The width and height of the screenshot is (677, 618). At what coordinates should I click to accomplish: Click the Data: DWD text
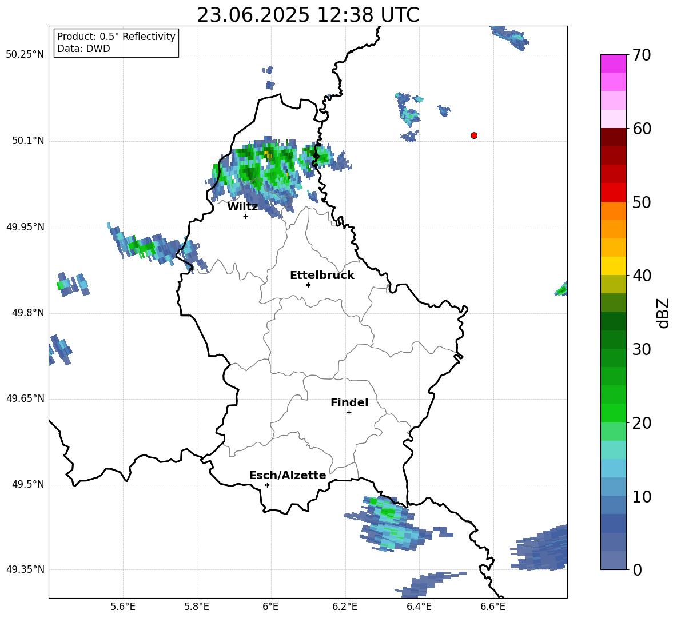(83, 49)
